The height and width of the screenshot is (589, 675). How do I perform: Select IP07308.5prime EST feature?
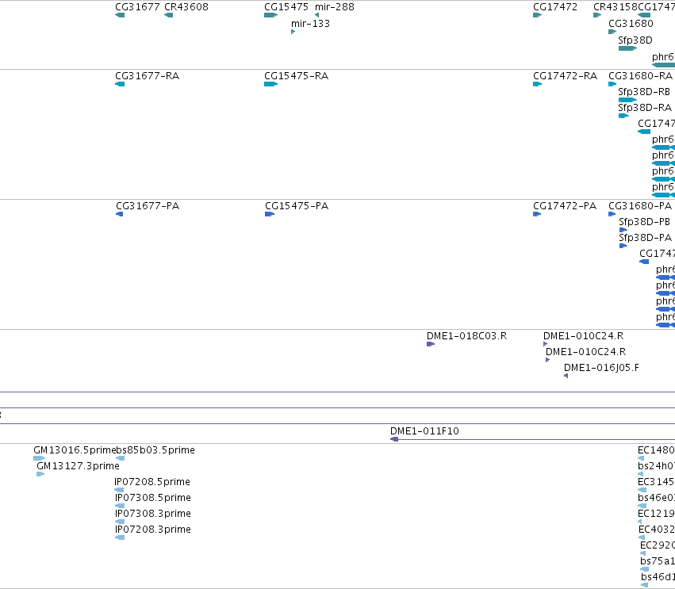pos(120,506)
